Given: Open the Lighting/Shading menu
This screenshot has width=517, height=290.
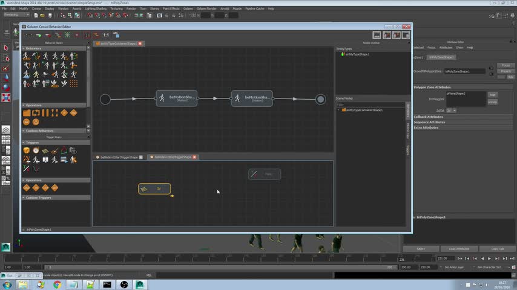Looking at the screenshot, I should (x=95, y=8).
